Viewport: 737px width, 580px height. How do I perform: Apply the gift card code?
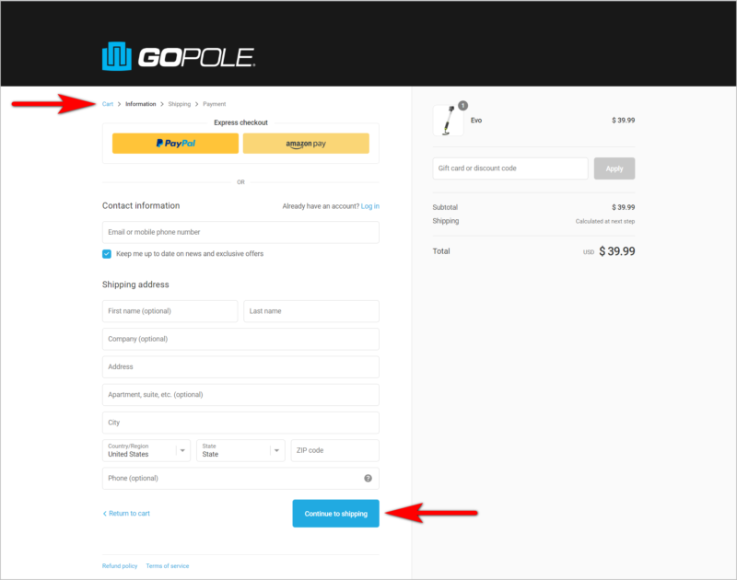(x=614, y=168)
